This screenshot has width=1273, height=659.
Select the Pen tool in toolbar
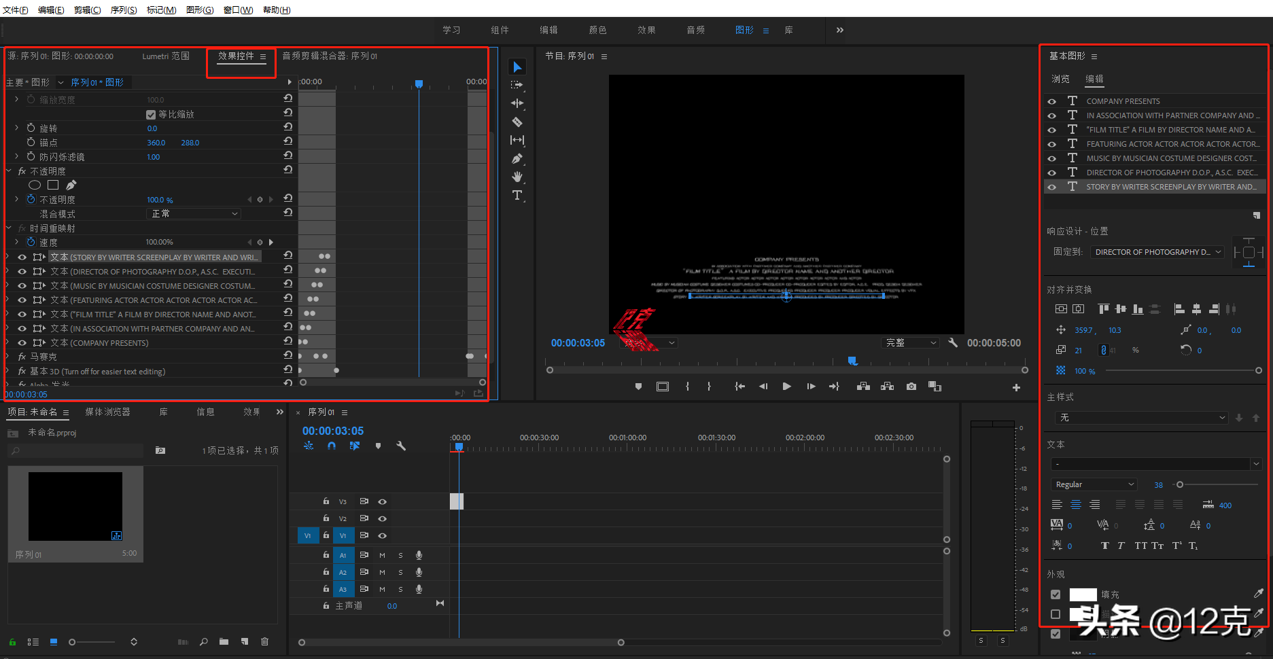coord(517,159)
